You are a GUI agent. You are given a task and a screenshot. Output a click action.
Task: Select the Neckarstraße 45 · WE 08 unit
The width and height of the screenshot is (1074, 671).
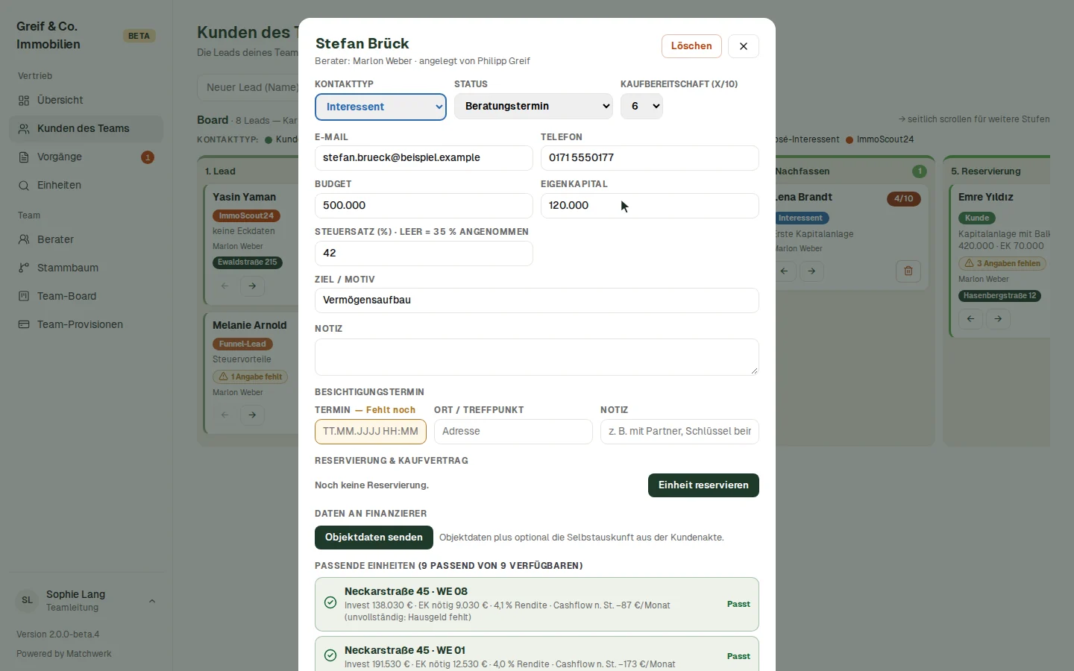(537, 605)
